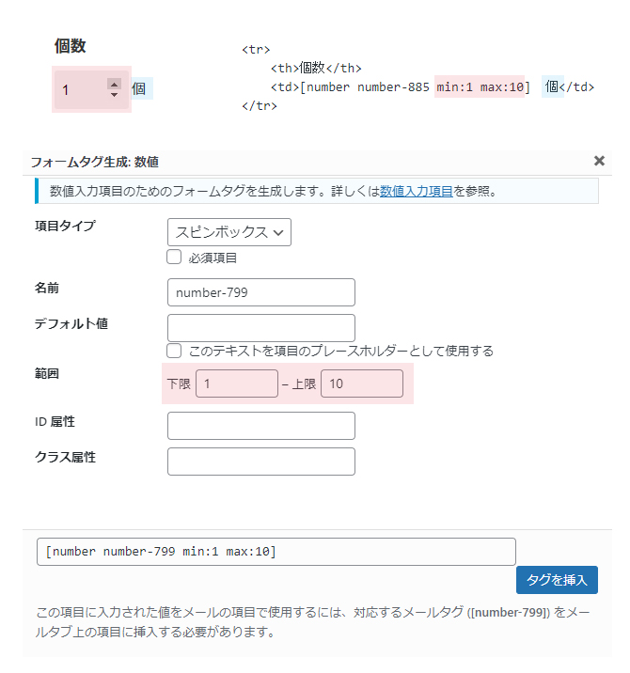Viewport: 630px width, 673px height.
Task: Focus the 名前 field containing number-799
Action: (260, 292)
